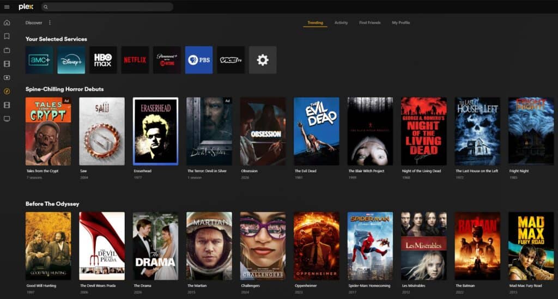Open The Terror: Devil in Silver poster
The height and width of the screenshot is (299, 558).
click(x=209, y=131)
